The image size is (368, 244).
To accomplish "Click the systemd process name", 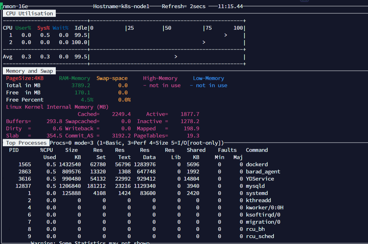I will [257, 193].
